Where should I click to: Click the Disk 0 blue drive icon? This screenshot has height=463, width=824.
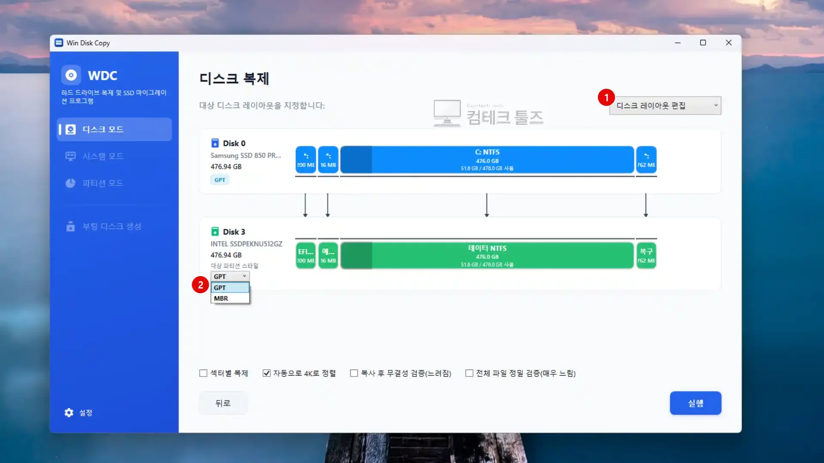[x=215, y=143]
